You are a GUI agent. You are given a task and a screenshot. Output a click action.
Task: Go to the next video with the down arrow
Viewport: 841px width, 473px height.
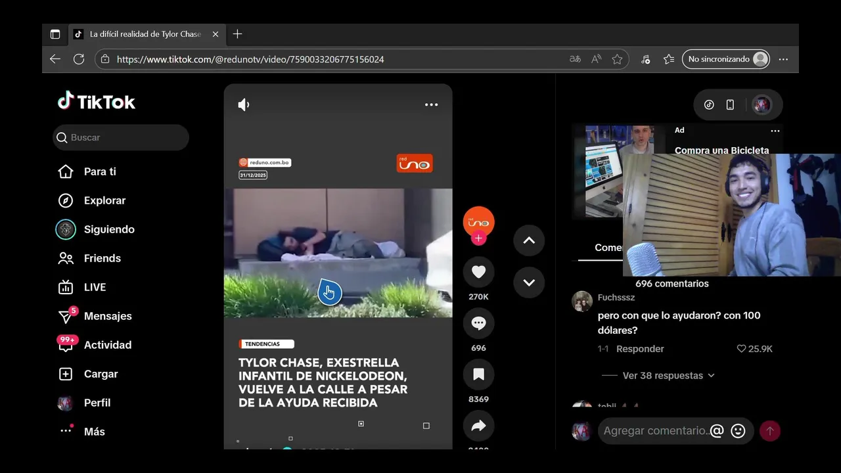coord(529,282)
